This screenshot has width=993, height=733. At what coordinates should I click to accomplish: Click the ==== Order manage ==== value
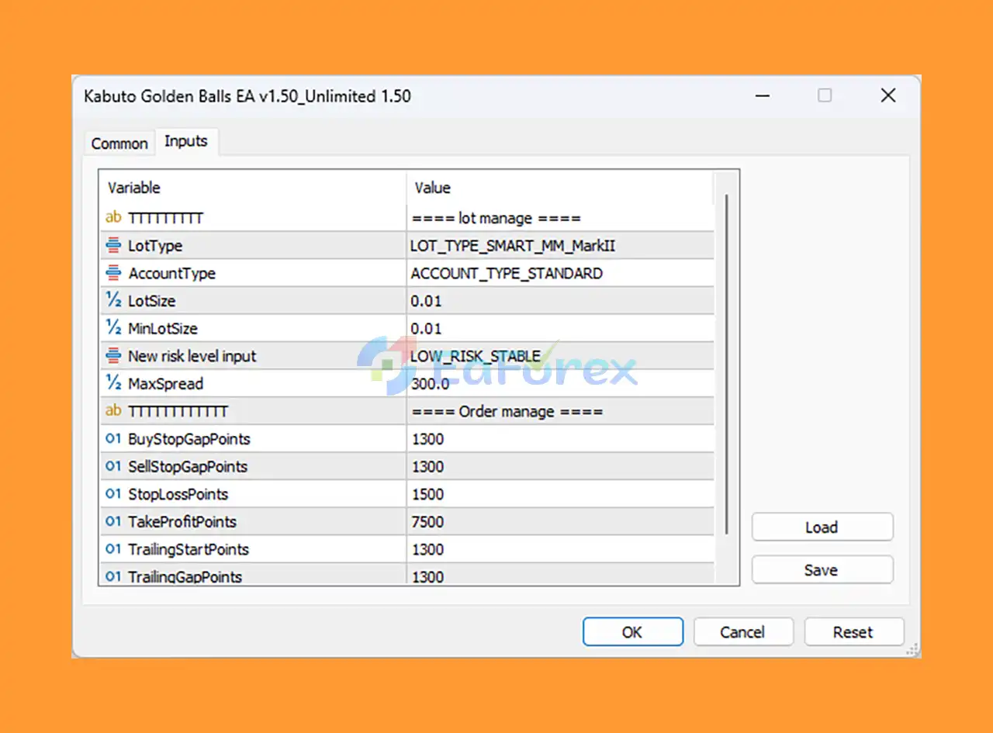[507, 411]
